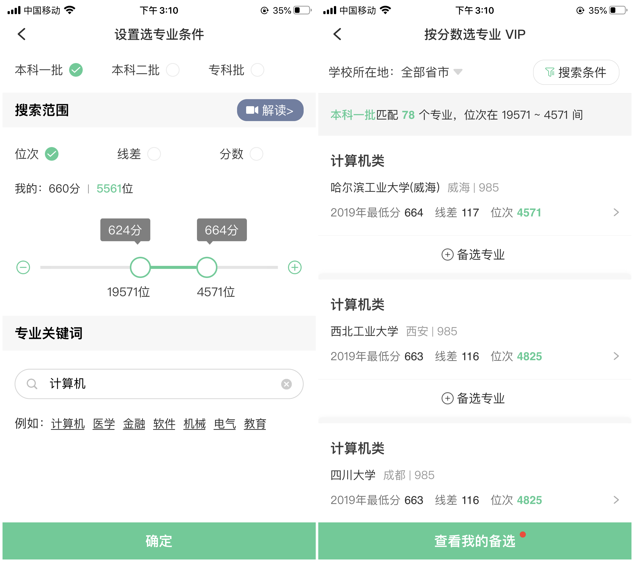The width and height of the screenshot is (634, 562).
Task: Click right cellular signal bars icon
Action: pos(330,10)
